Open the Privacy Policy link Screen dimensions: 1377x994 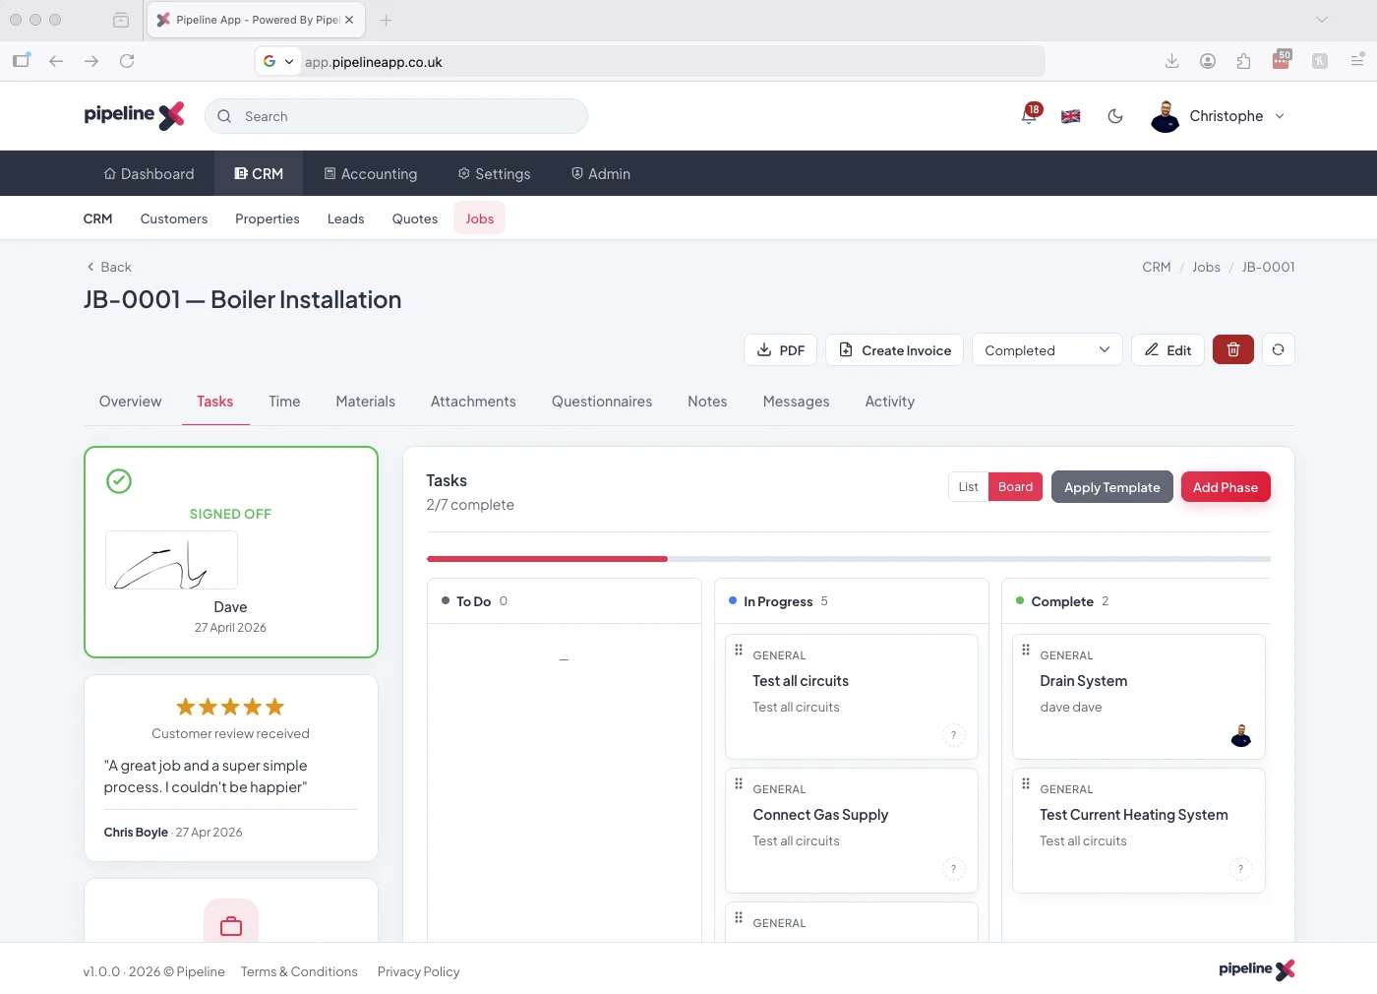tap(419, 971)
